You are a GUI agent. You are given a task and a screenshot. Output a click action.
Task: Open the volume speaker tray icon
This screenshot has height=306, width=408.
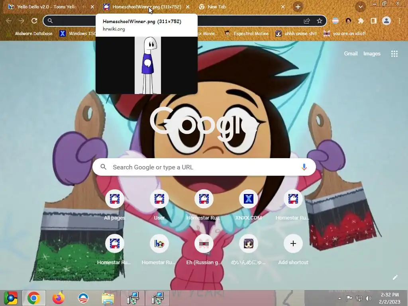point(369,298)
